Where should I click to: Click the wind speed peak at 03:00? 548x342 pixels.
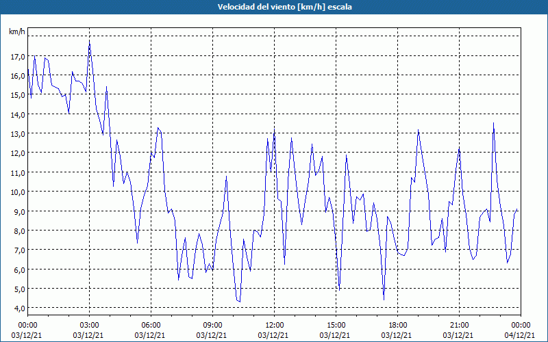[x=90, y=41]
